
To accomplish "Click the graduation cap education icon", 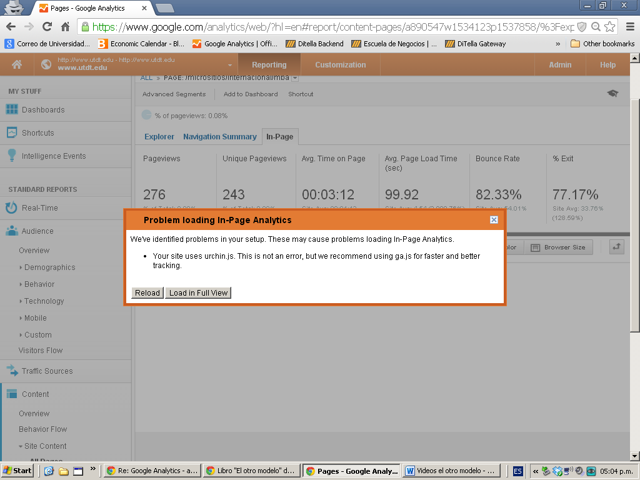I will 612,94.
